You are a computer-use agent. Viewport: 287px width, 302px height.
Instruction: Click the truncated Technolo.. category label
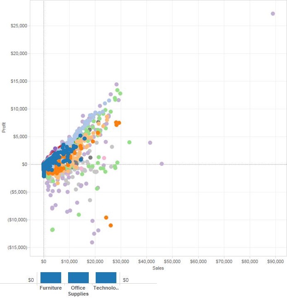pyautogui.click(x=106, y=288)
